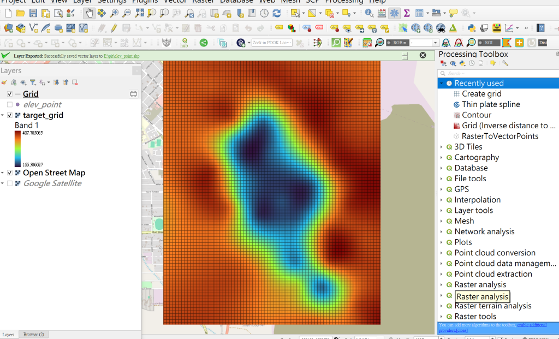Screen dimensions: 559x339
Task: Toggle target_grid layer visibility checkbox
Action: [x=10, y=115]
